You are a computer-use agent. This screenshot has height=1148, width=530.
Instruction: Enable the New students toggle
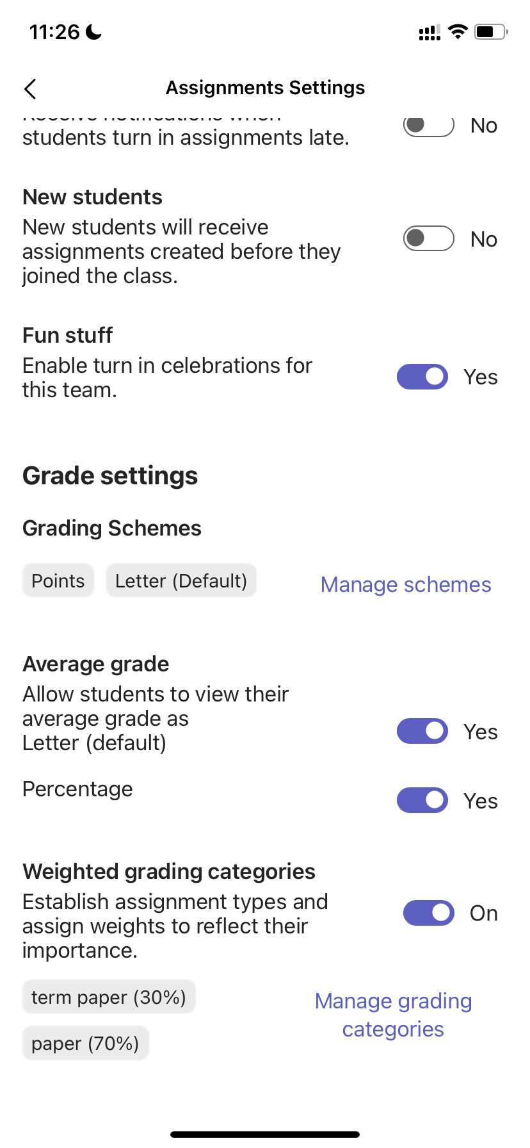click(428, 239)
